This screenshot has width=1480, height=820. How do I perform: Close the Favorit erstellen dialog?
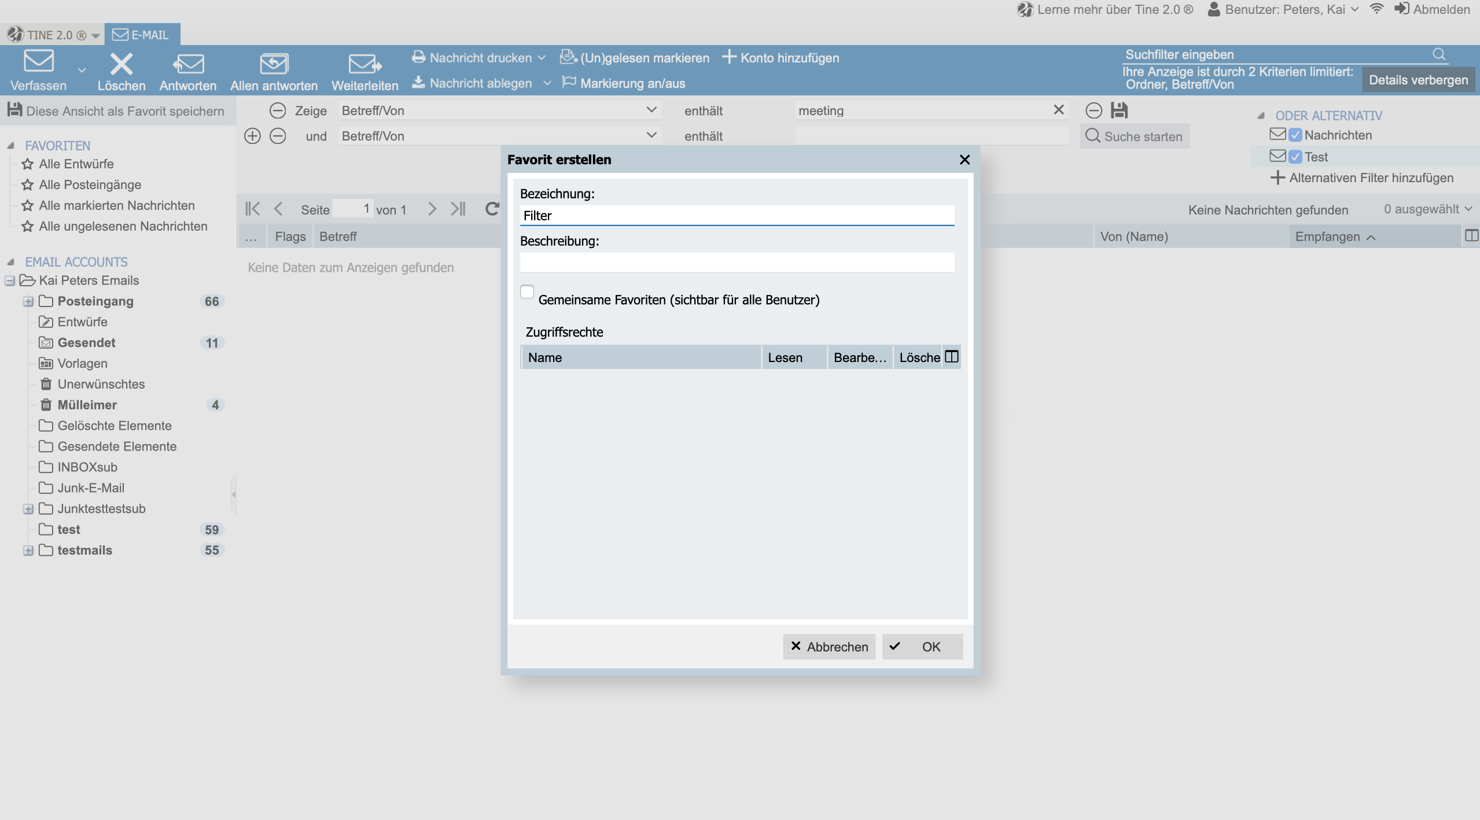[x=964, y=160]
